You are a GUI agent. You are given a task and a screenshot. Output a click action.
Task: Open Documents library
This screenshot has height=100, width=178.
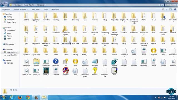tap(11, 30)
